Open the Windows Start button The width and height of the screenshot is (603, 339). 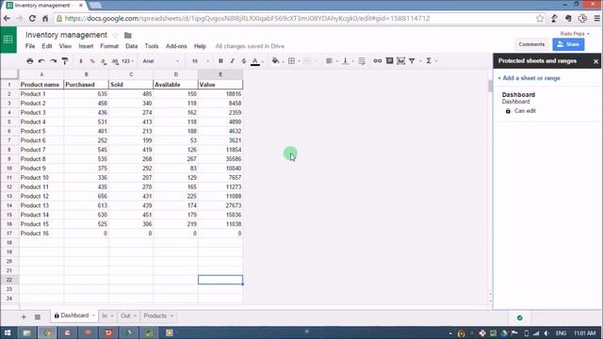point(8,332)
